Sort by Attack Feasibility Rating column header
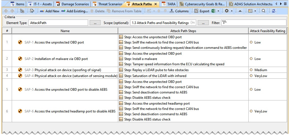290x137 pixels. [x=267, y=31]
